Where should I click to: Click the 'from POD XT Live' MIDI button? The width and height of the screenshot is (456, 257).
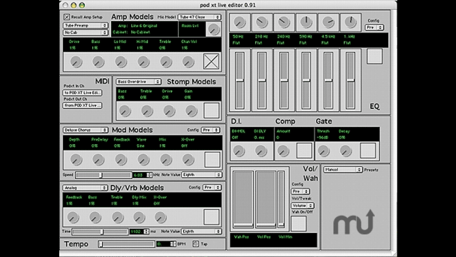point(83,105)
